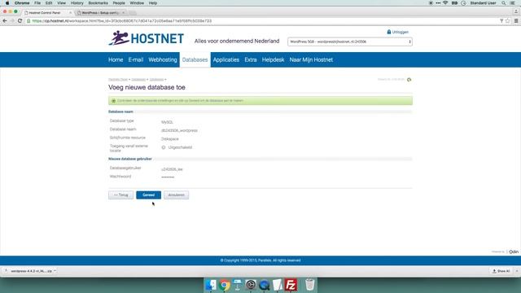Open Notification Center from the menu bar

[513, 3]
